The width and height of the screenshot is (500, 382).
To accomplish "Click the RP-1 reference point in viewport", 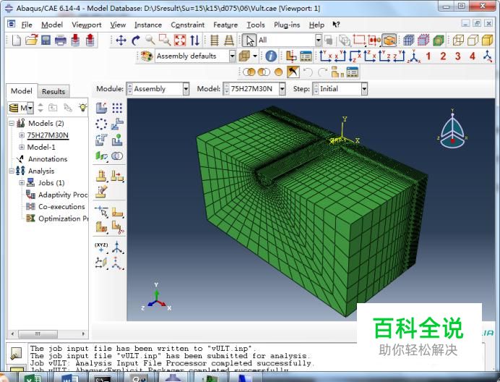I will click(338, 140).
